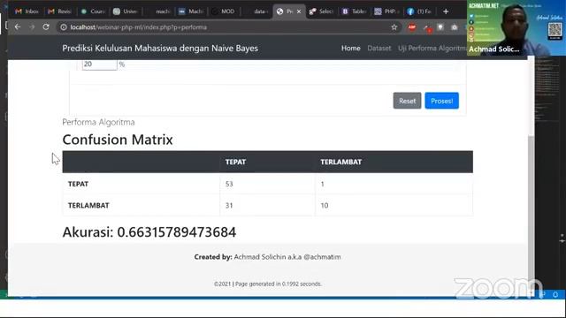This screenshot has width=566, height=318.
Task: Click the 'Created by: Achmad Solichin' footer text
Action: pyautogui.click(x=267, y=257)
